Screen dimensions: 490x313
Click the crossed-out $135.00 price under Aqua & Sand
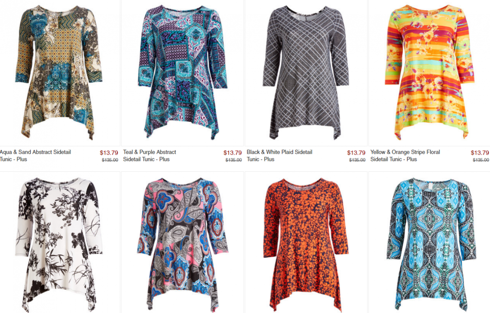[110, 160]
